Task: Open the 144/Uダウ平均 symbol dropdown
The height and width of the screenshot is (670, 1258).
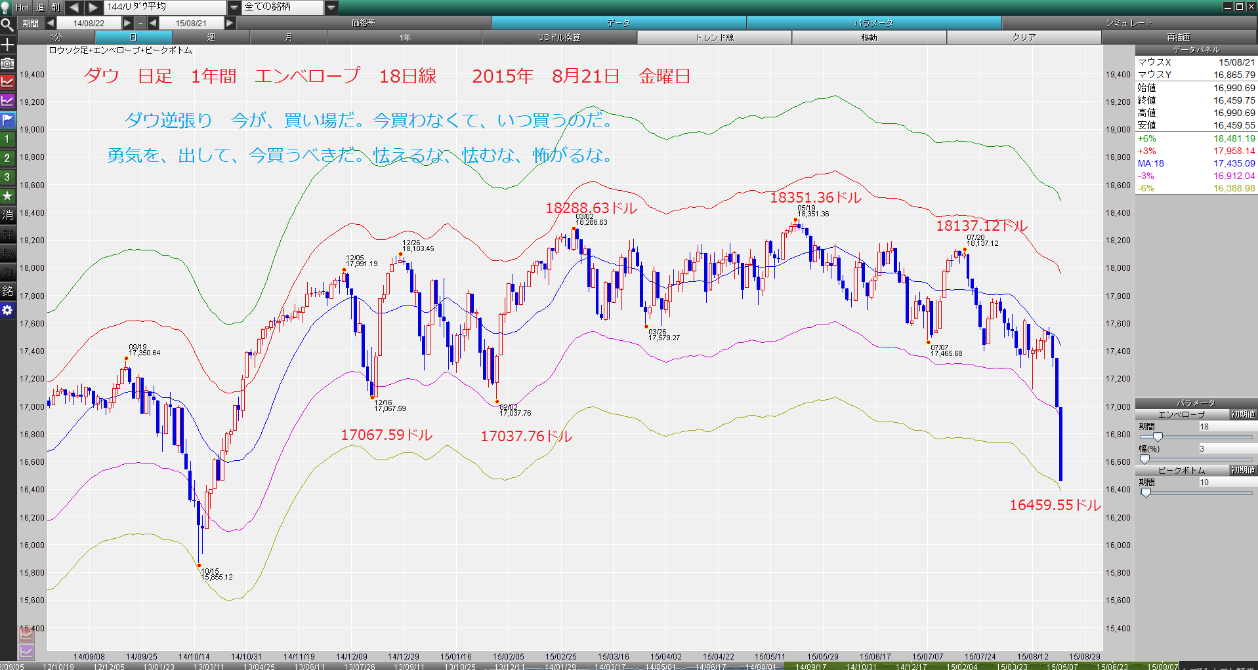Action: 234,7
